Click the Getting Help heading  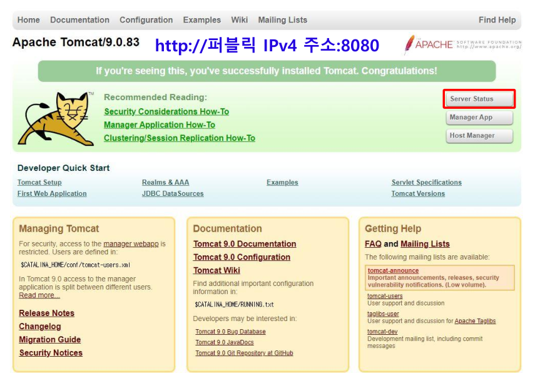(393, 228)
